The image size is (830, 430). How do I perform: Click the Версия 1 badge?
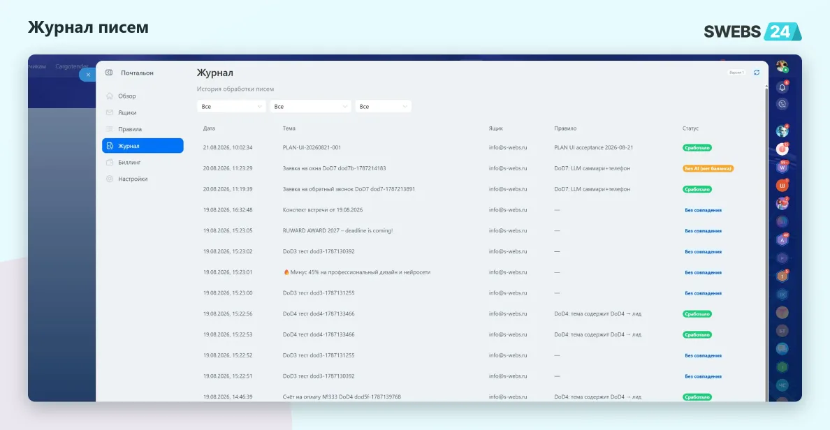pyautogui.click(x=736, y=73)
